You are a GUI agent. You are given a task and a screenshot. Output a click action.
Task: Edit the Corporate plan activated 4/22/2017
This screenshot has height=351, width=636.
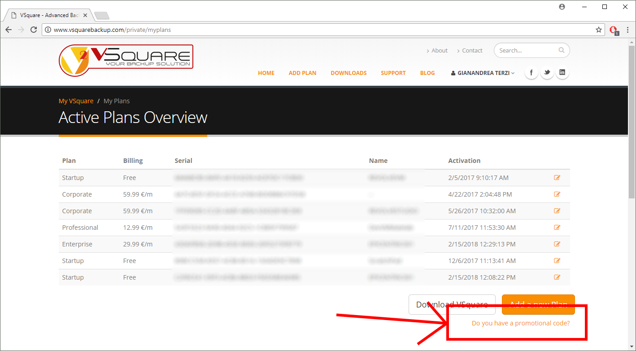(557, 194)
